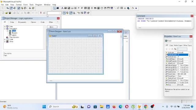
Task: Click the Builder Lock wand icon
Action: click(x=133, y=8)
